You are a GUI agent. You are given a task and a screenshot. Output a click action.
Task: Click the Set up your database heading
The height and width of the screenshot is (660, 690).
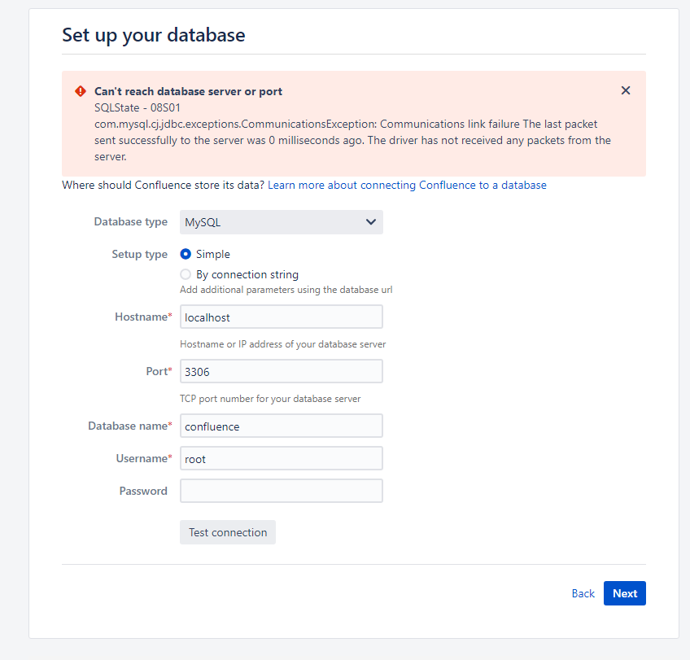(154, 35)
